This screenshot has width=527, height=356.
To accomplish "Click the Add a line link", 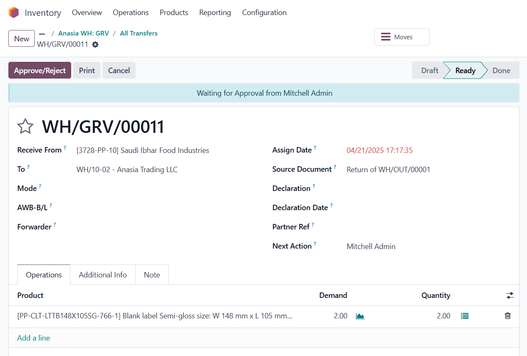I will tap(33, 338).
